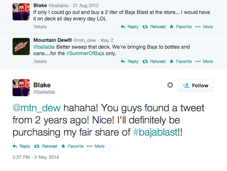Reply to Blake's 2012 Baja Blast tweet
227x171 pixels.
(129, 27)
